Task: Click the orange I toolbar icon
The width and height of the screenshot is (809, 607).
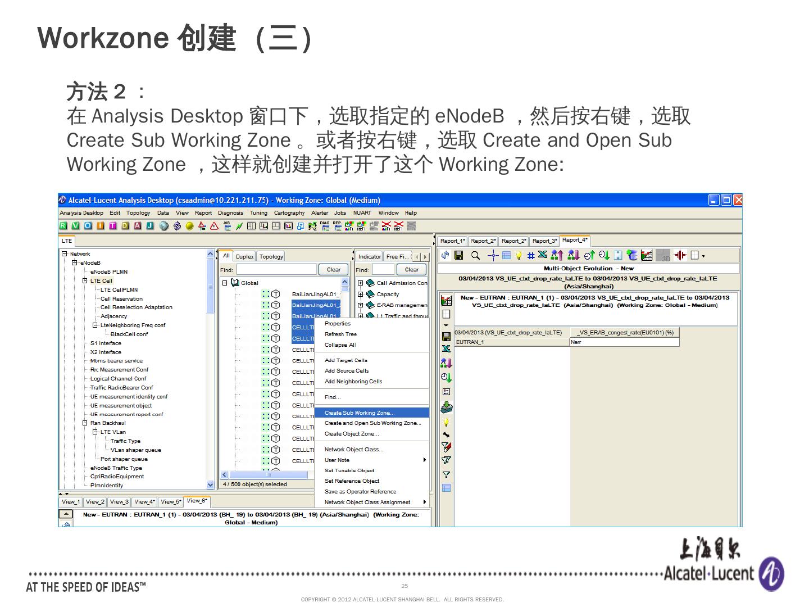Action: pyautogui.click(x=101, y=226)
